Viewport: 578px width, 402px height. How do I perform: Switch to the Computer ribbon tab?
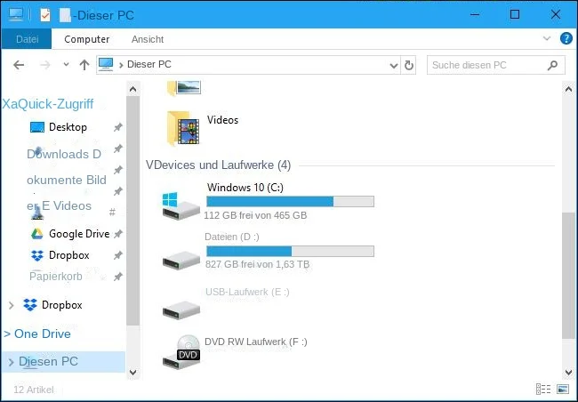tap(86, 39)
